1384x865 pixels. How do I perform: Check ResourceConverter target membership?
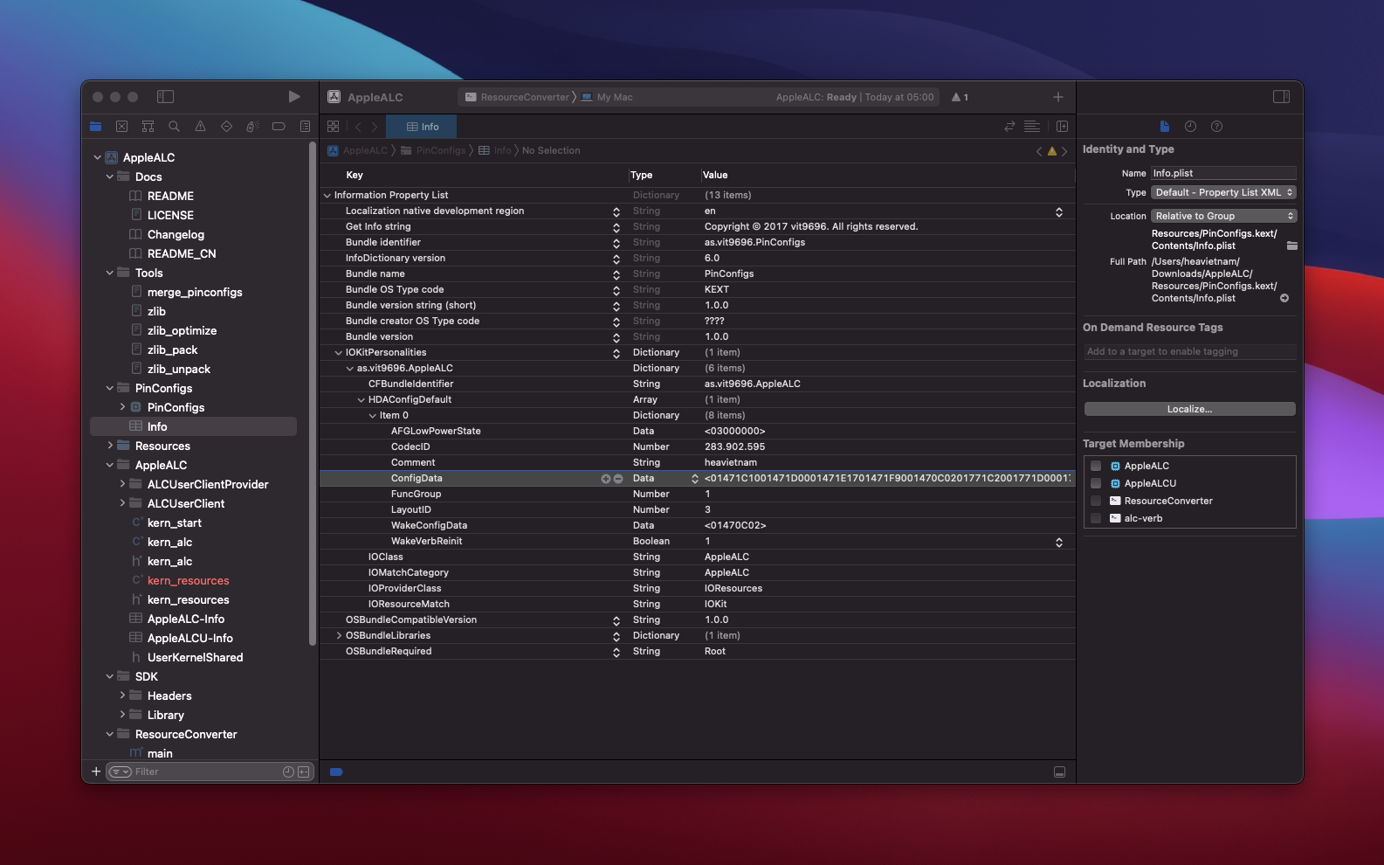coord(1096,501)
